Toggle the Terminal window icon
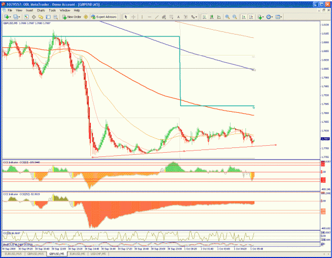Screen dimensions: 332x258 click(48, 17)
